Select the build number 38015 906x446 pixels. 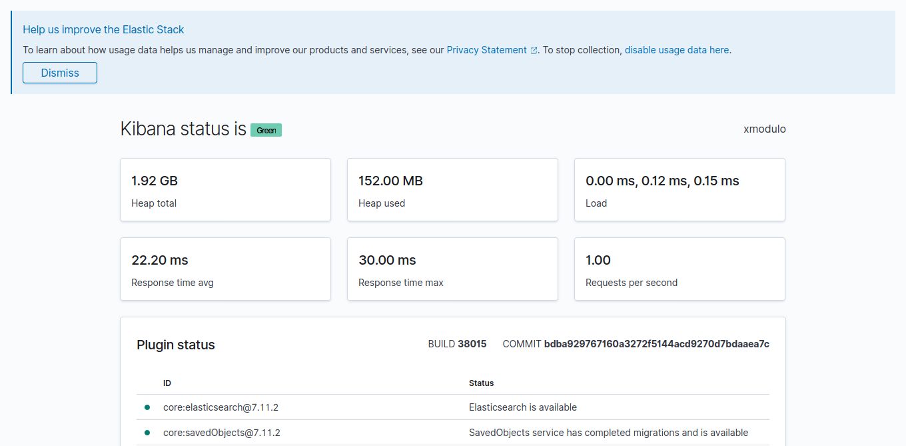point(472,344)
